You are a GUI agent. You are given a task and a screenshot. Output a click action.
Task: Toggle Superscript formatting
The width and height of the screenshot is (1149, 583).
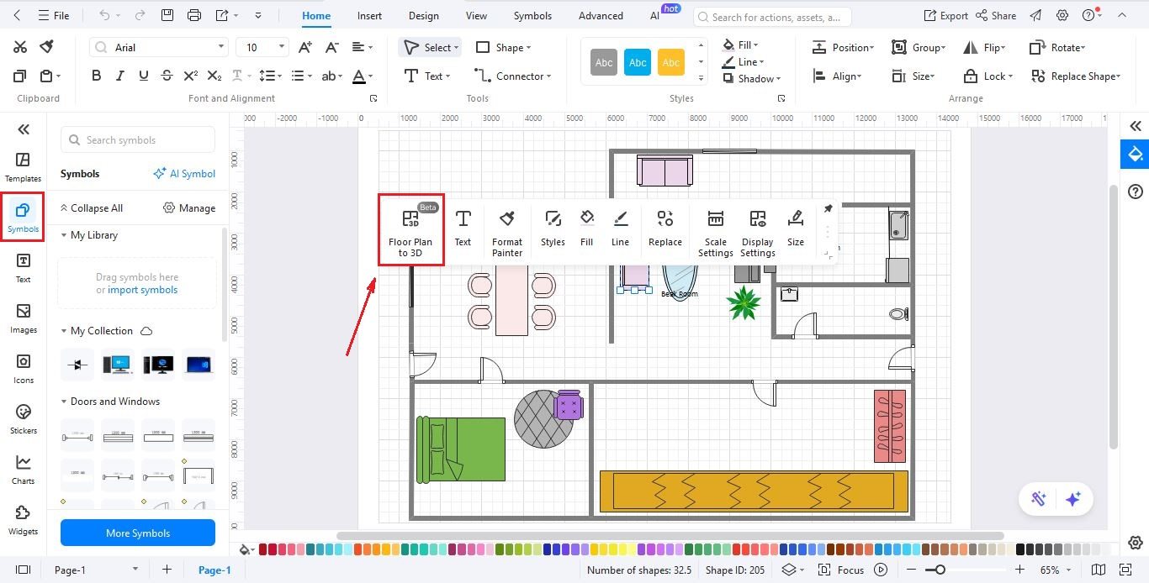coord(191,76)
